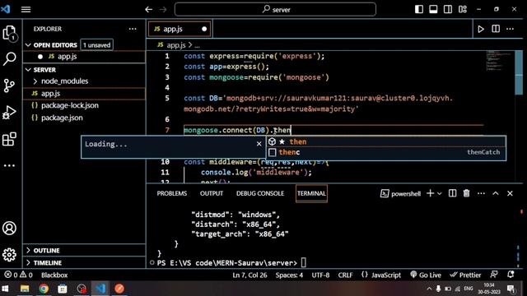The image size is (527, 296).
Task: Run the code with the play button
Action: point(481,30)
